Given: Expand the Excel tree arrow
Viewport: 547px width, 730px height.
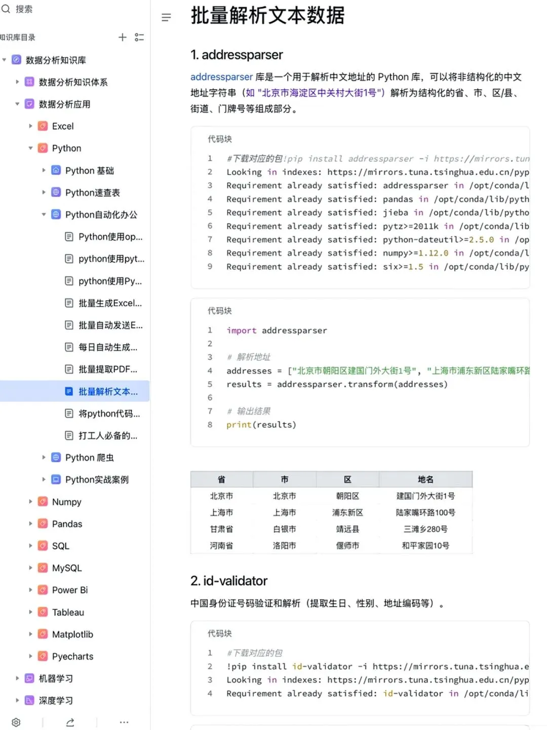Looking at the screenshot, I should [x=30, y=126].
